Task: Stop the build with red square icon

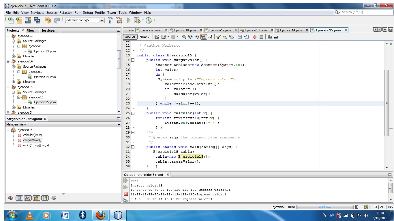Action: pyautogui.click(x=125, y=194)
